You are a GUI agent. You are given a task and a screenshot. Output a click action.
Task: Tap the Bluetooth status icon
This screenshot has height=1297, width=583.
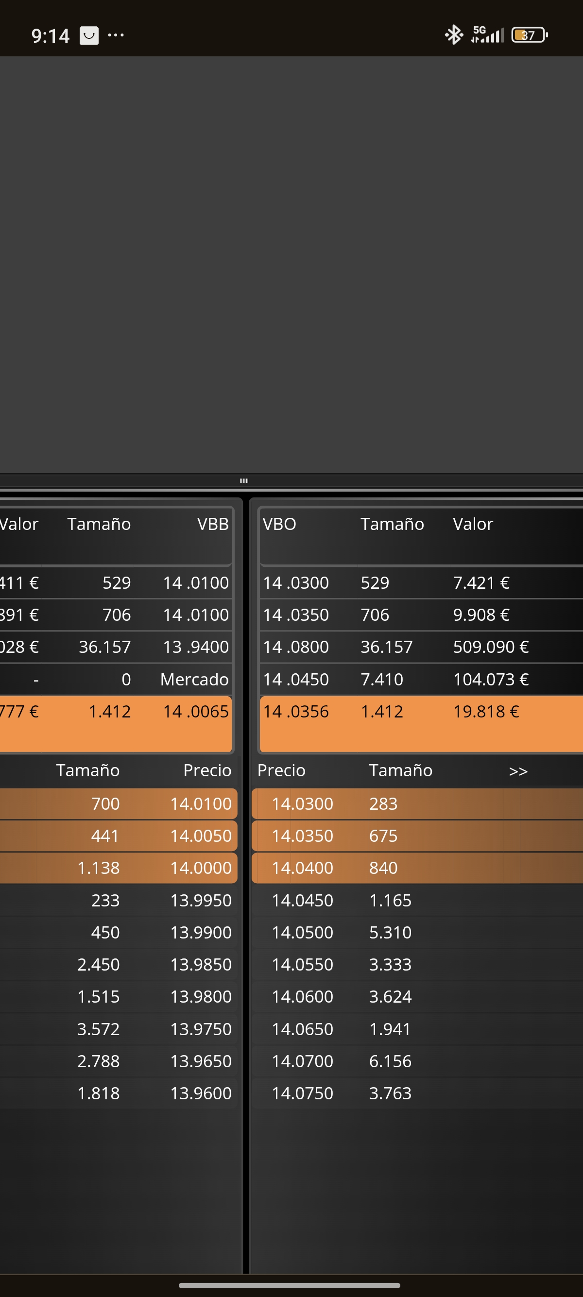tap(454, 35)
